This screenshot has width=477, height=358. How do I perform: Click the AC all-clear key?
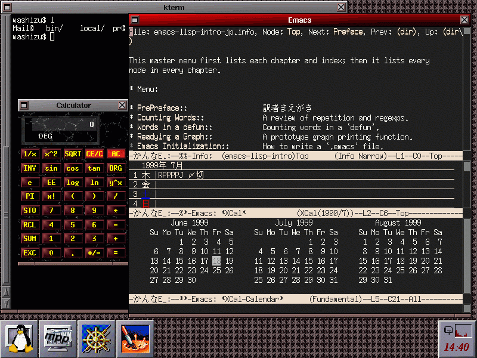point(116,154)
